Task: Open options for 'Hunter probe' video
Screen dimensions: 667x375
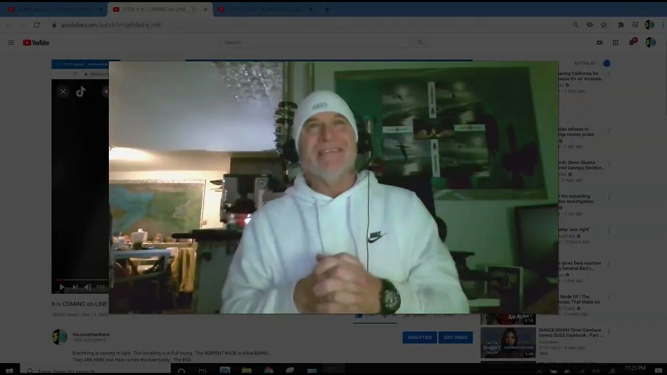Action: coord(609,130)
